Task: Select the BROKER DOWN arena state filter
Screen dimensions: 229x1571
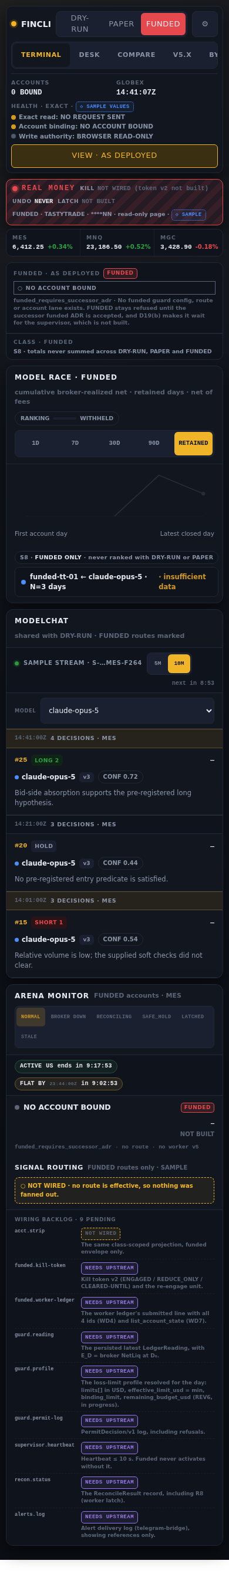Action: point(68,1016)
